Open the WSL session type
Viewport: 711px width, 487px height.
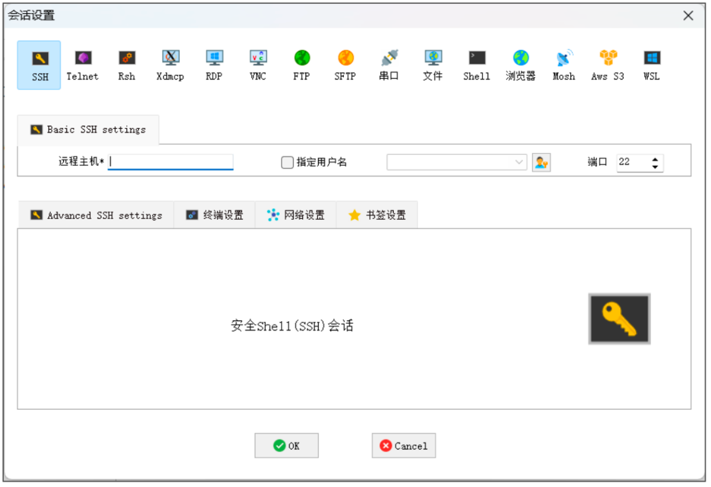[x=650, y=64]
